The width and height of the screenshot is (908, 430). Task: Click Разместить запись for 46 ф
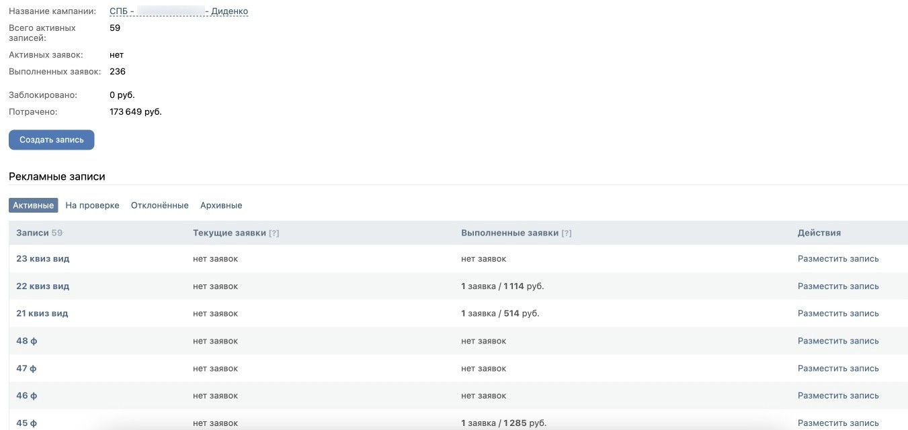point(838,396)
